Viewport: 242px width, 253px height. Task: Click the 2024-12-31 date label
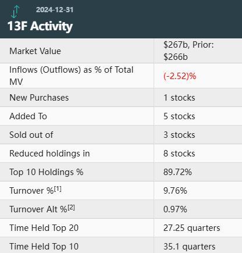(55, 10)
